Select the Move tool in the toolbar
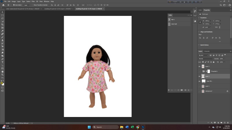232x130 pixels. (x=3, y=12)
